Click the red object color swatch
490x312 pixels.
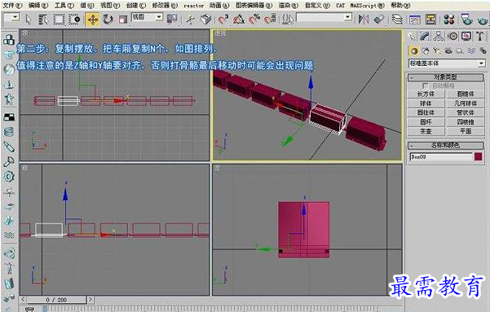tap(478, 156)
